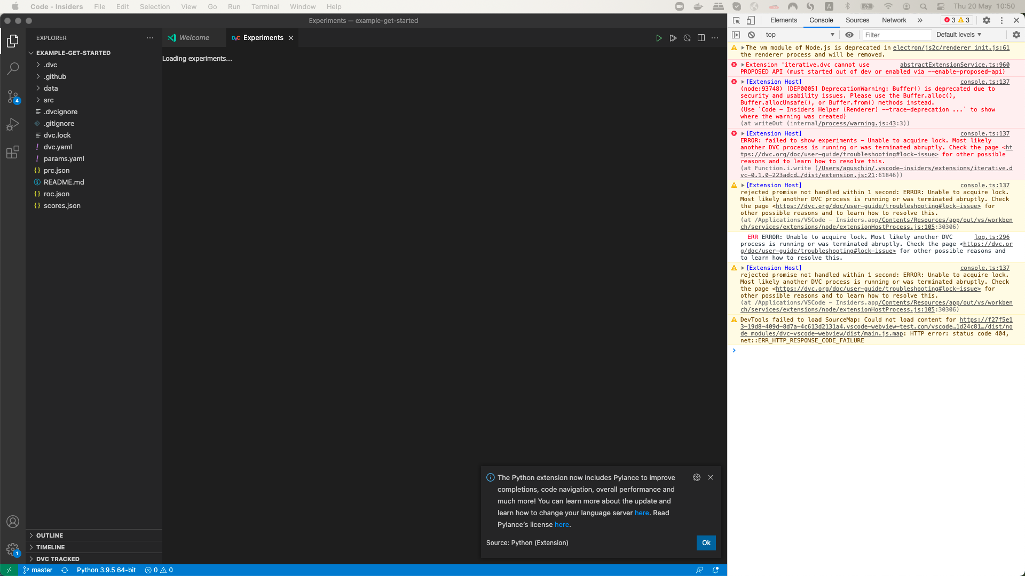Screen dimensions: 1025x576
Task: Split the editor to the right
Action: click(x=701, y=38)
